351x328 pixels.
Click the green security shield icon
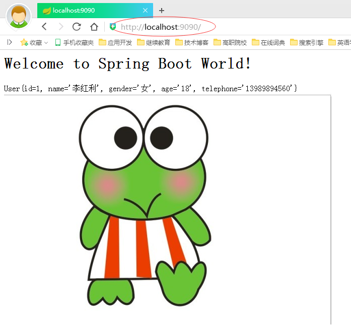pos(113,27)
